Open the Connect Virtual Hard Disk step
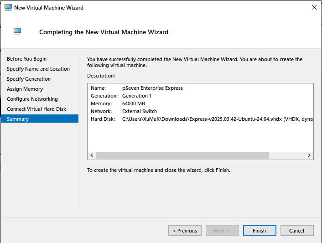 (x=36, y=109)
